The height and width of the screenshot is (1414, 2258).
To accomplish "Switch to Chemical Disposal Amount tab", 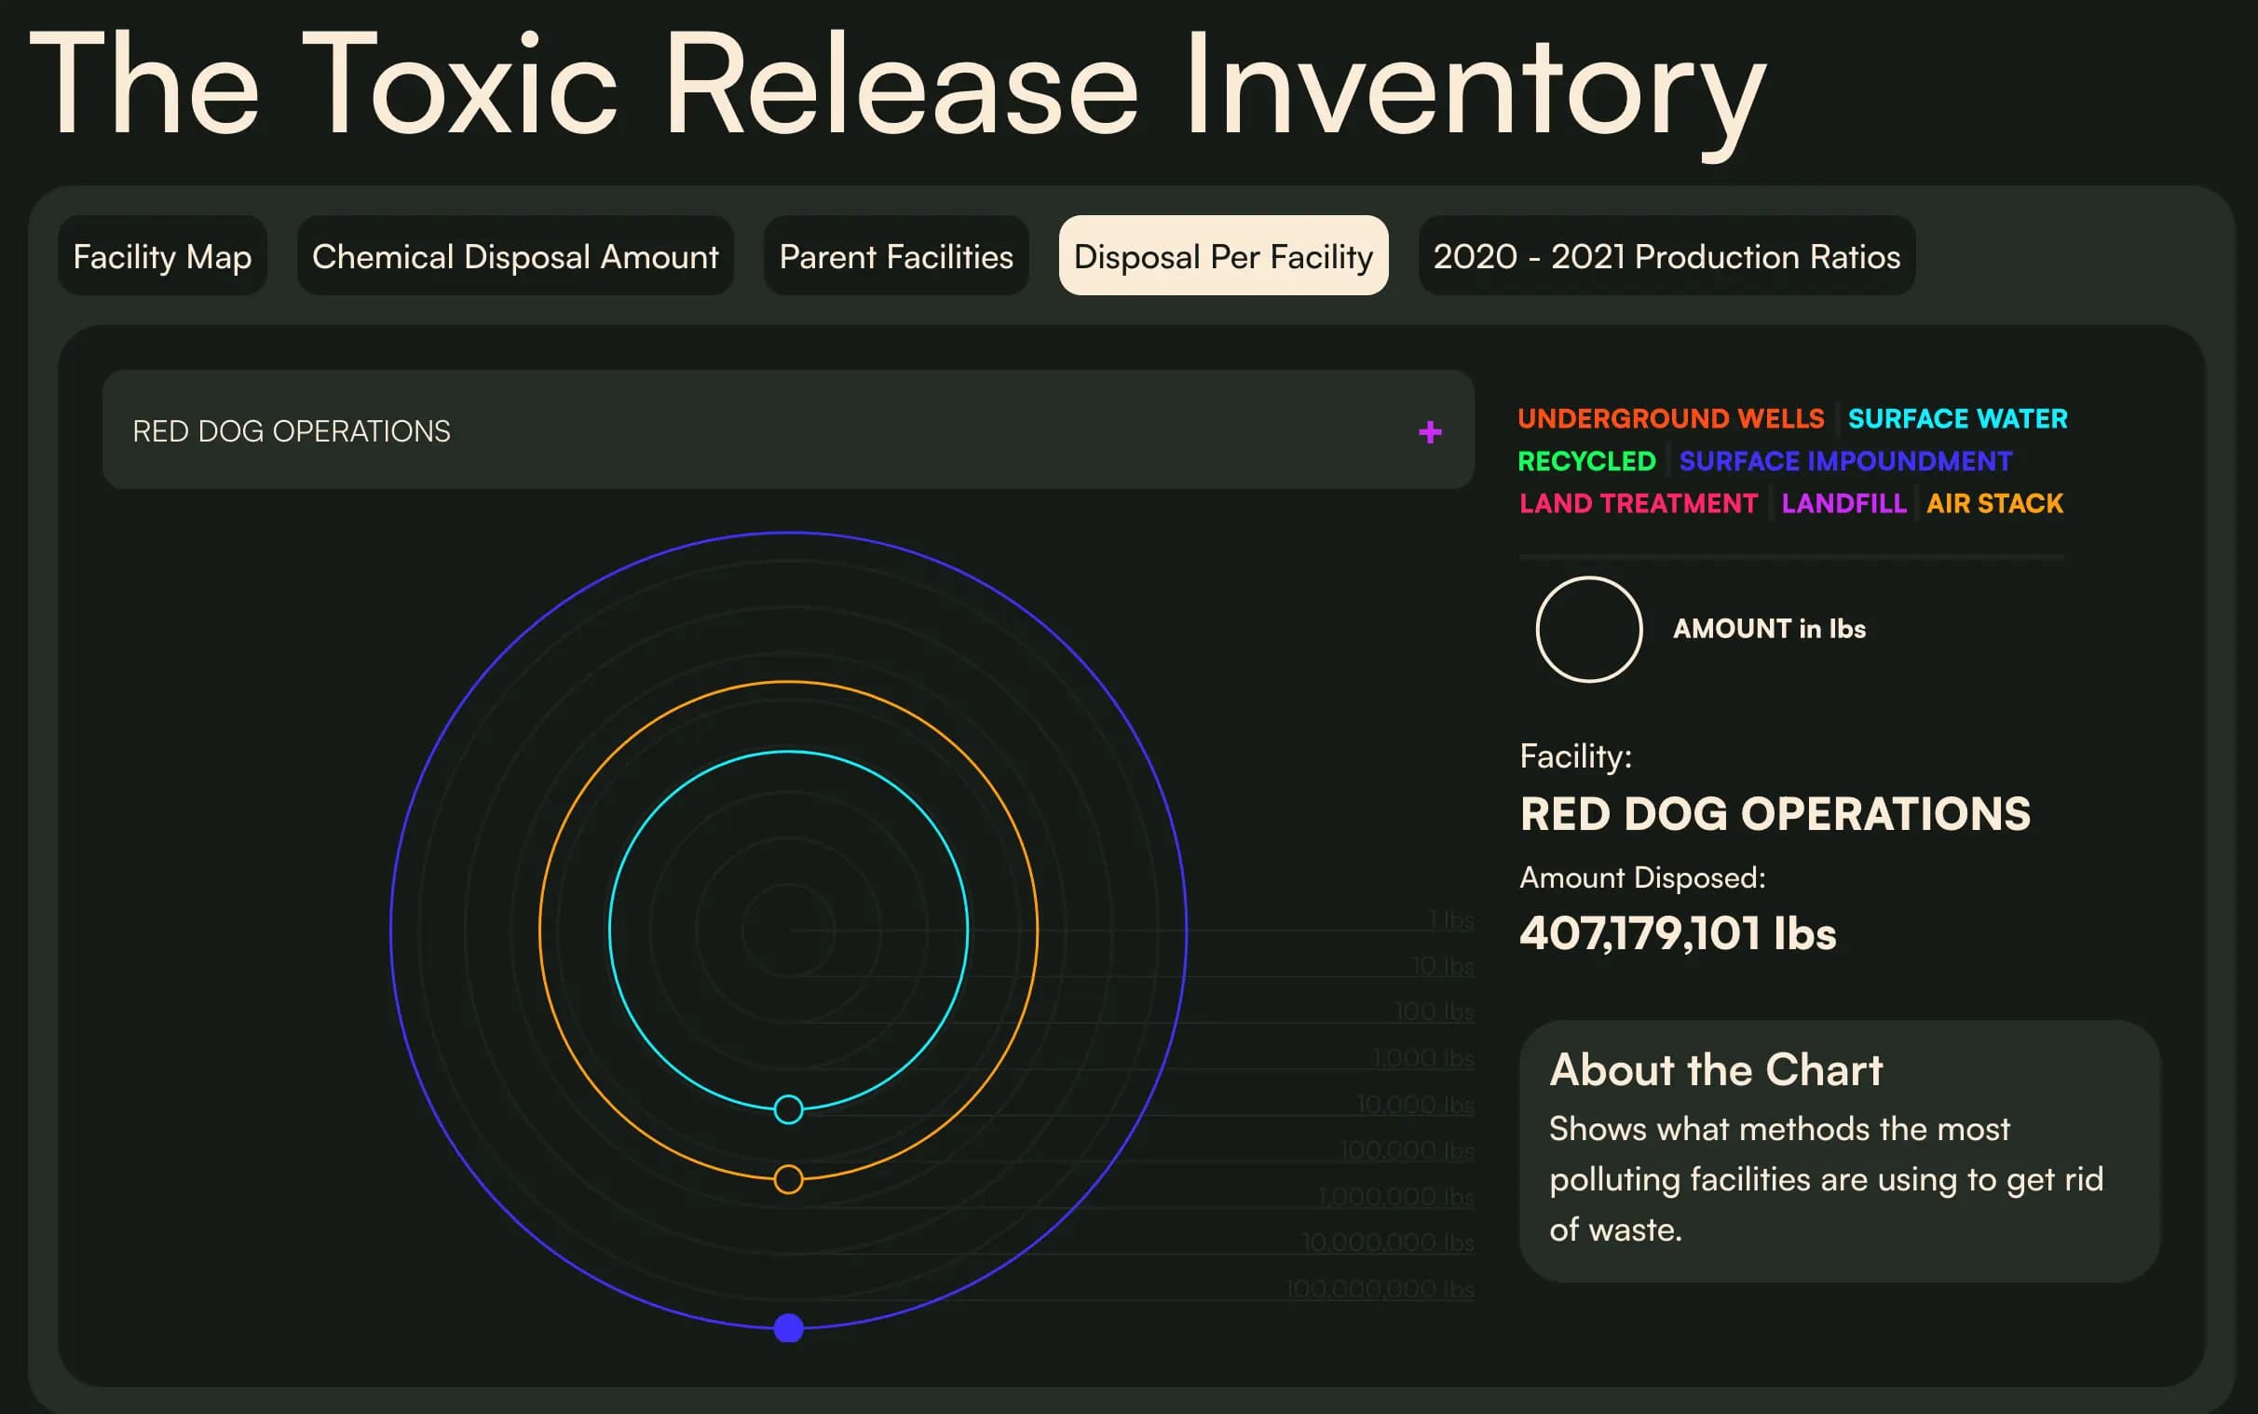I will (515, 255).
